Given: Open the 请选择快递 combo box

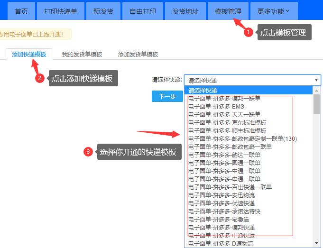Looking at the screenshot, I should pyautogui.click(x=252, y=80).
